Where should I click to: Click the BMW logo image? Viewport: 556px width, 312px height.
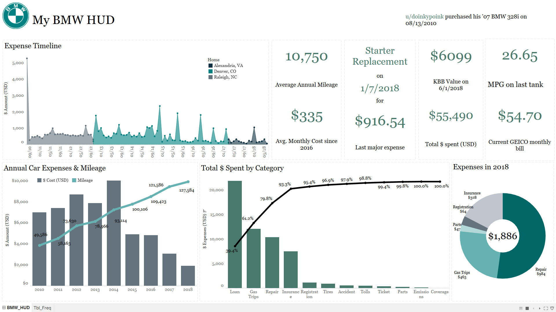pyautogui.click(x=16, y=16)
